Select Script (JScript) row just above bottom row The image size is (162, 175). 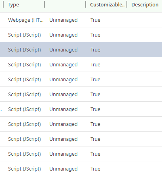pos(81,154)
